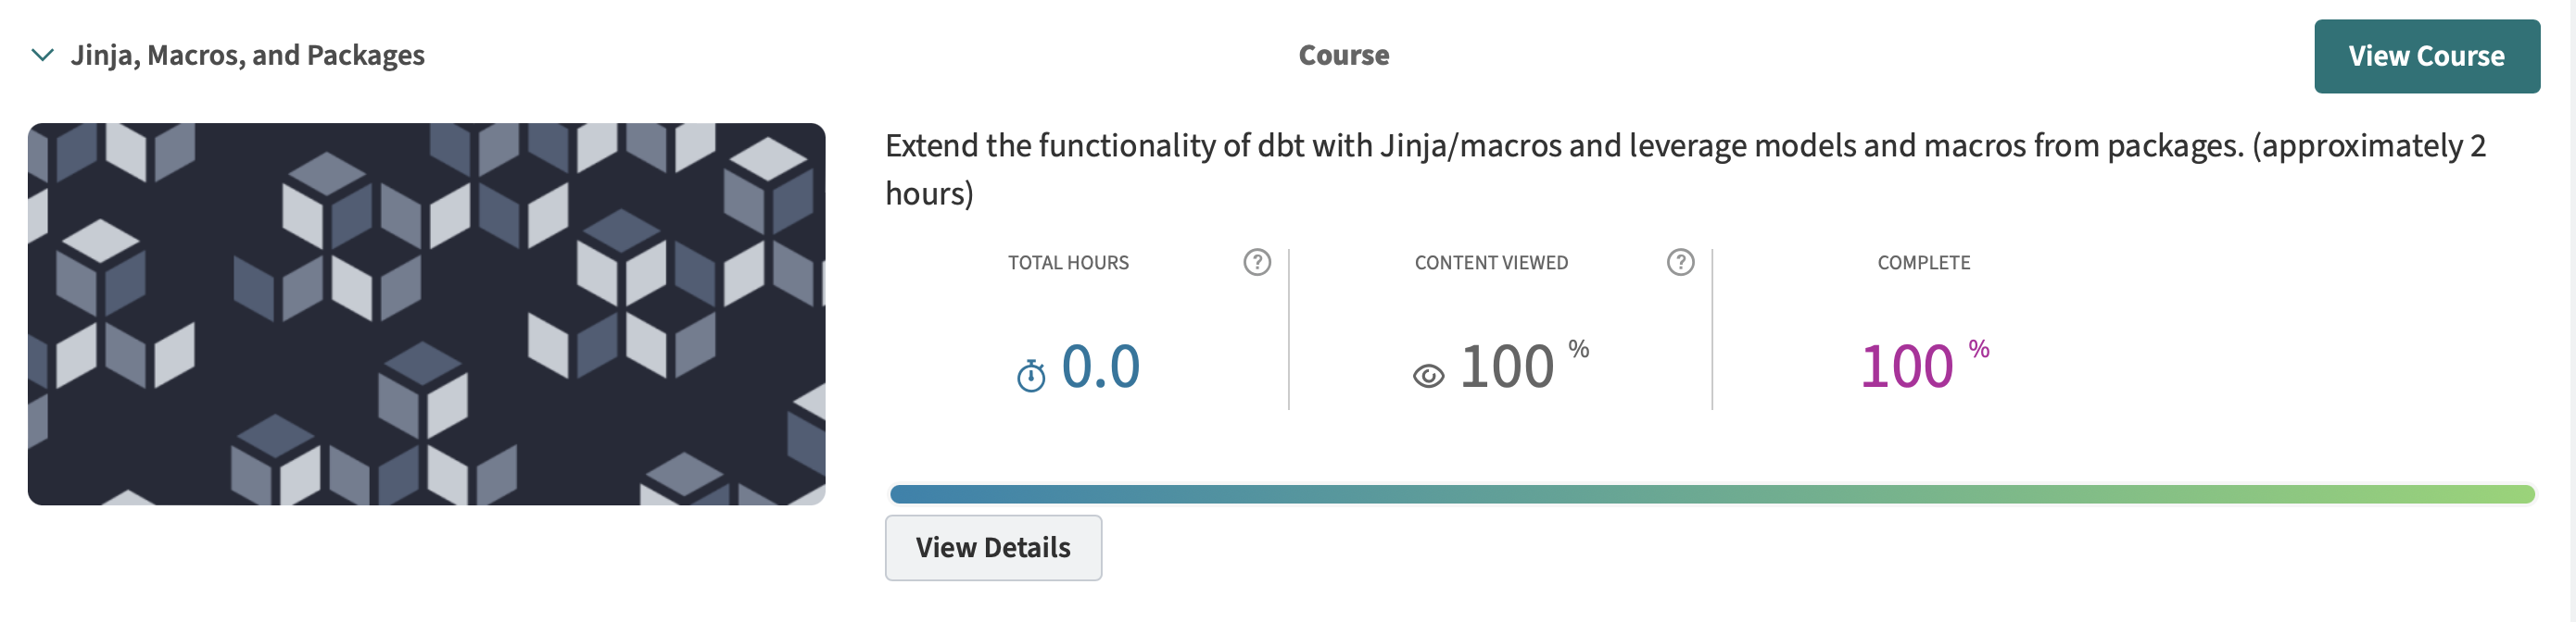2576x622 pixels.
Task: Select the COMPLETE label
Action: [x=1923, y=263]
